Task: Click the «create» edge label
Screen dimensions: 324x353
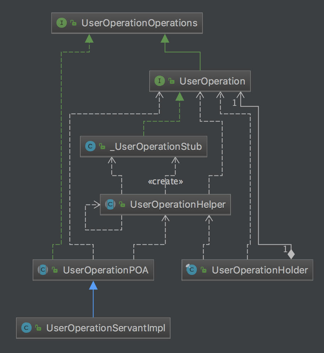Action: coord(166,181)
